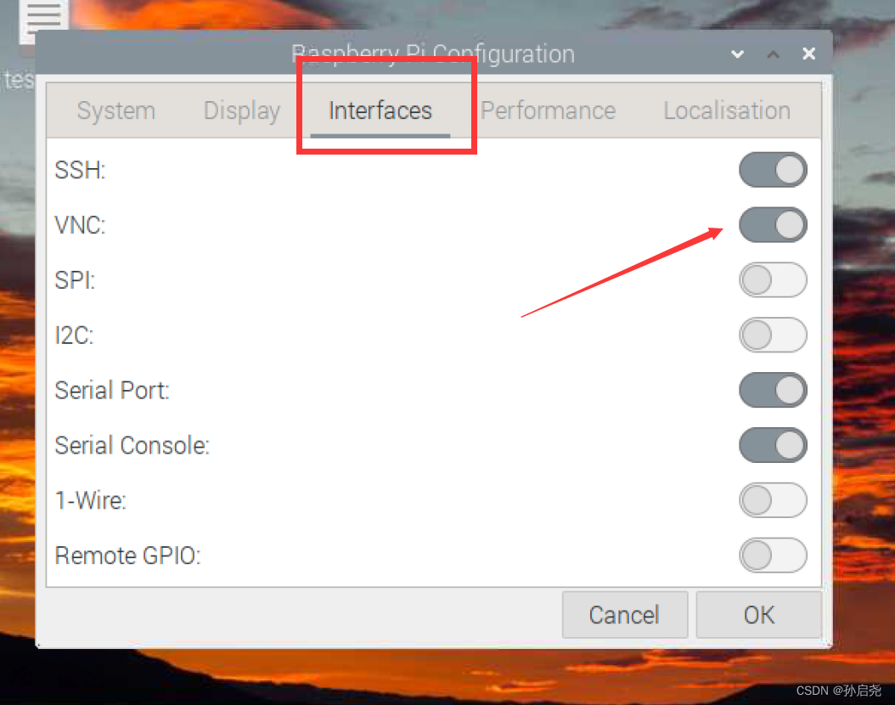Open the Display tab
895x705 pixels.
(242, 111)
